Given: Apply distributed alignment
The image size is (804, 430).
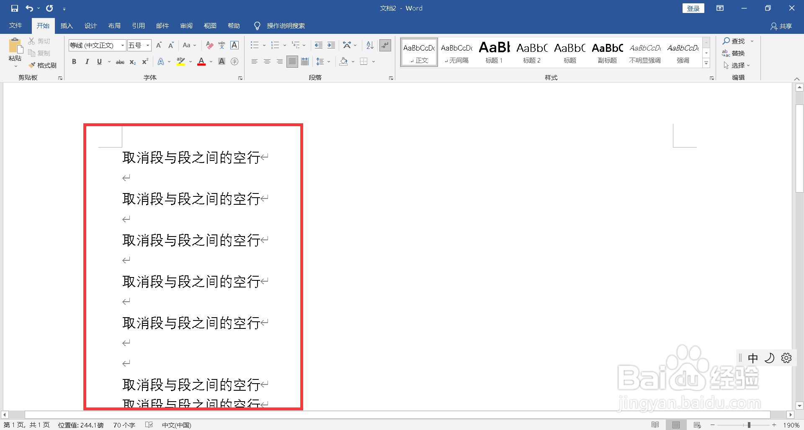Looking at the screenshot, I should [x=305, y=61].
